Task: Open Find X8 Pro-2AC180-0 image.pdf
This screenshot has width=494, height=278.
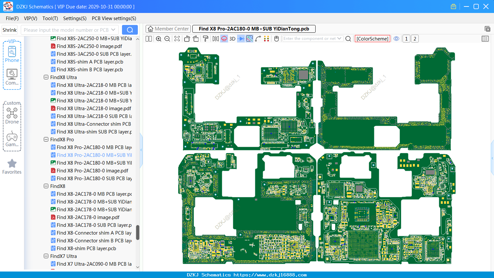Action: click(x=90, y=171)
